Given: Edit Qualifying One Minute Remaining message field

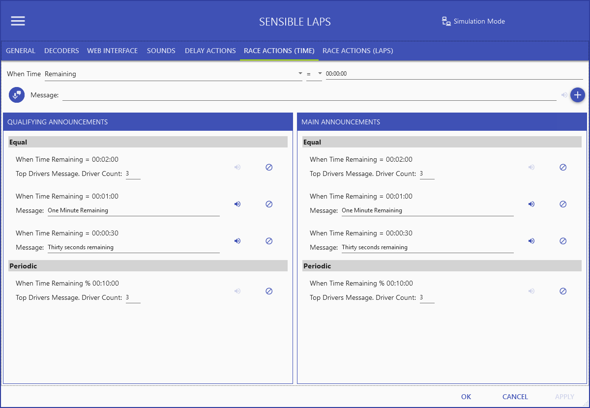Looking at the screenshot, I should click(134, 210).
